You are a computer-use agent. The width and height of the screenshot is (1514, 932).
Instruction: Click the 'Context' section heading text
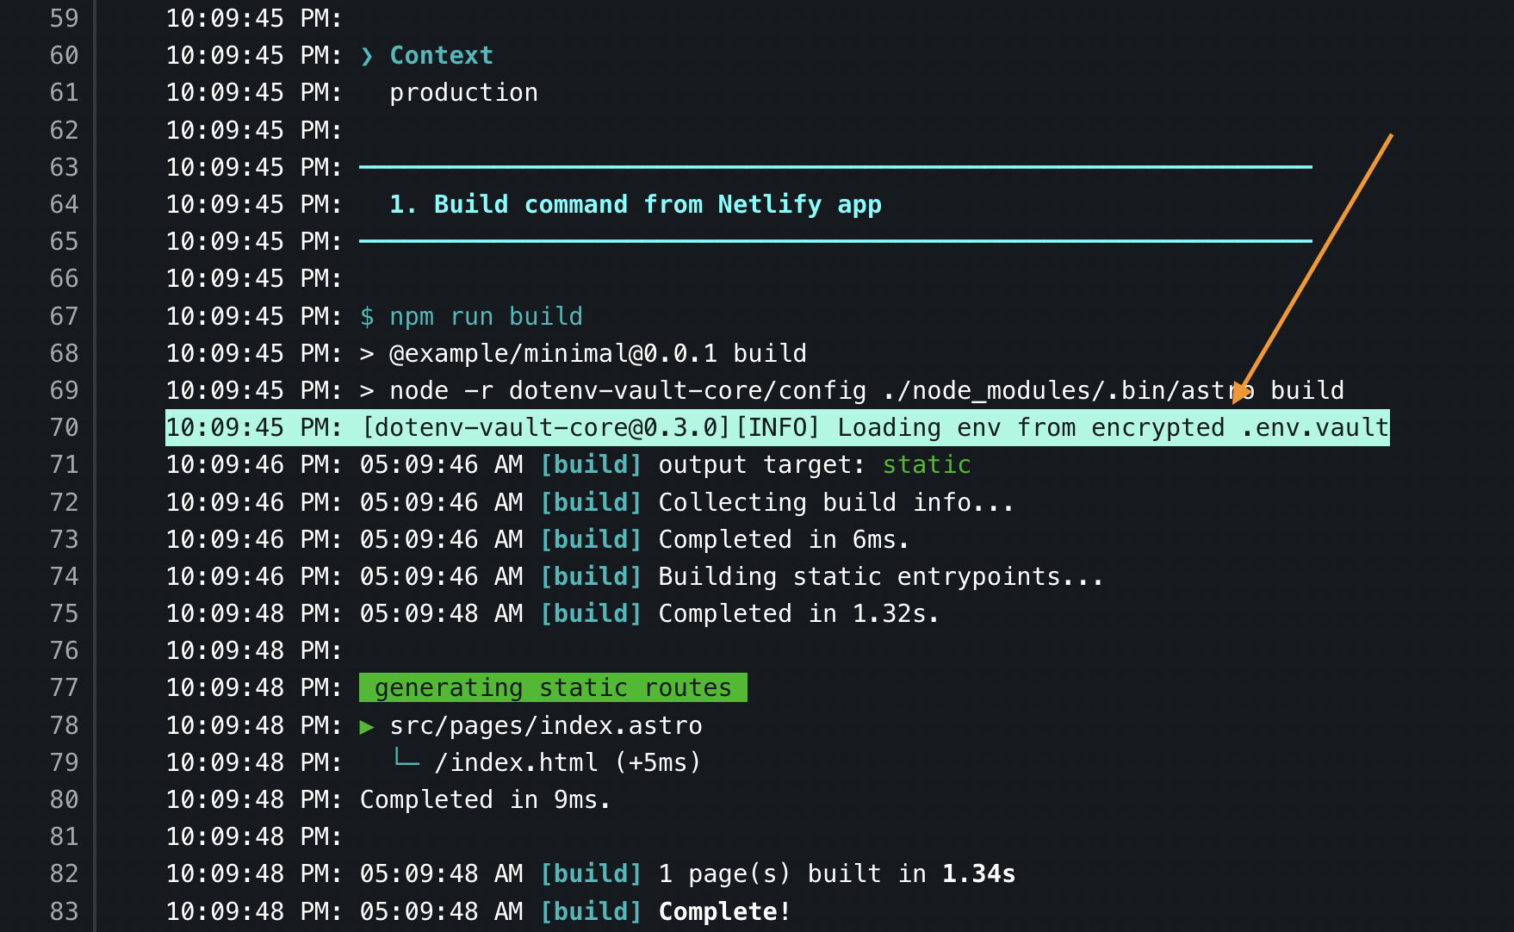coord(441,56)
